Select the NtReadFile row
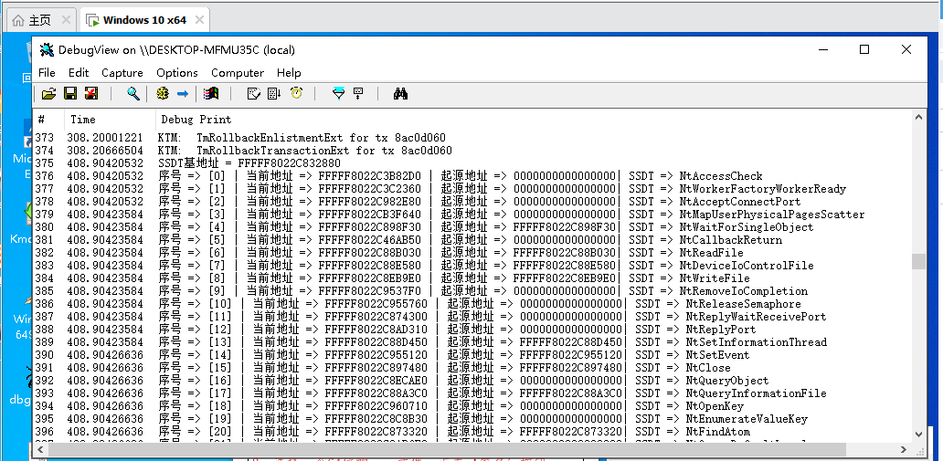The width and height of the screenshot is (943, 461). point(472,253)
